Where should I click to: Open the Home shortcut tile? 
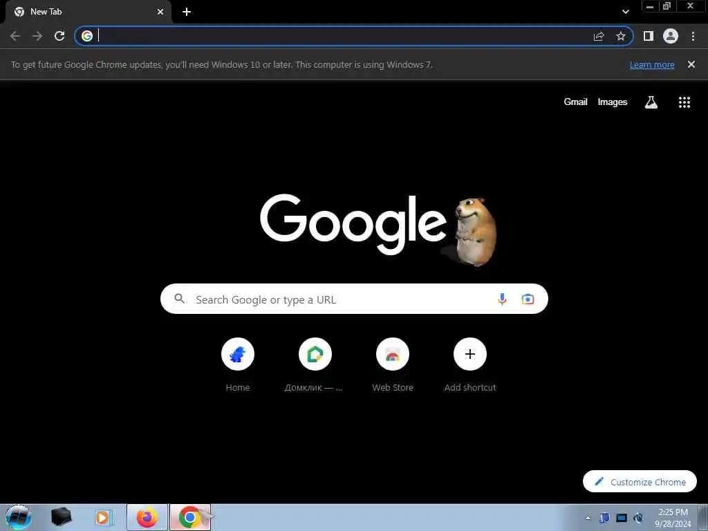238,354
